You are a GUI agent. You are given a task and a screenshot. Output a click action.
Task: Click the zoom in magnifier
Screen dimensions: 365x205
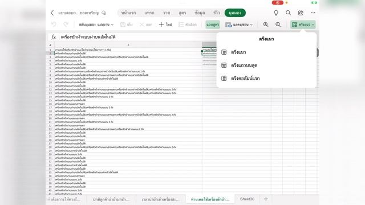click(x=266, y=24)
